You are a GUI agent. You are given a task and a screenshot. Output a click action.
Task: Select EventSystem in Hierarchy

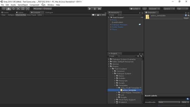pyautogui.click(x=117, y=22)
